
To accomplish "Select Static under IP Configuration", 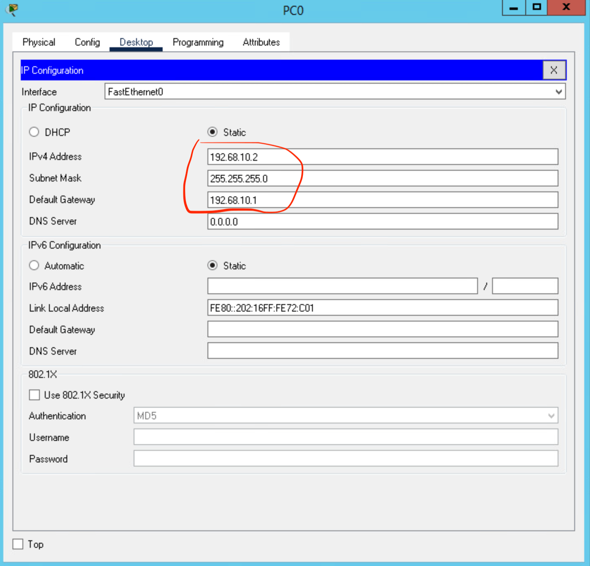I will pos(212,132).
